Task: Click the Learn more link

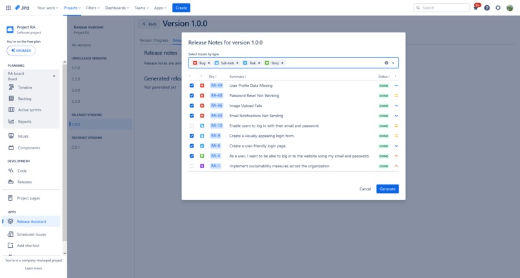Action: click(x=34, y=268)
